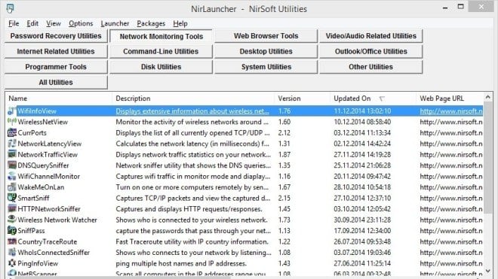Show All Utilities
498x279 pixels.
click(56, 82)
